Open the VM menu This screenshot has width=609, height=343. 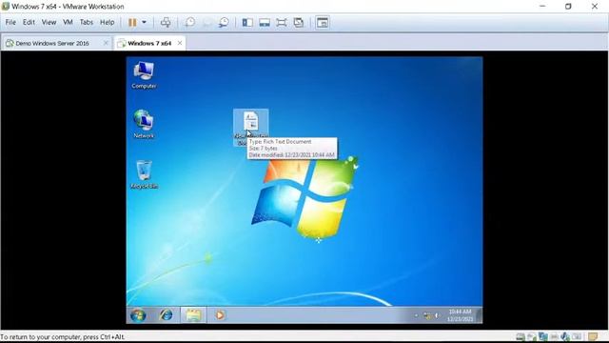pyautogui.click(x=68, y=23)
